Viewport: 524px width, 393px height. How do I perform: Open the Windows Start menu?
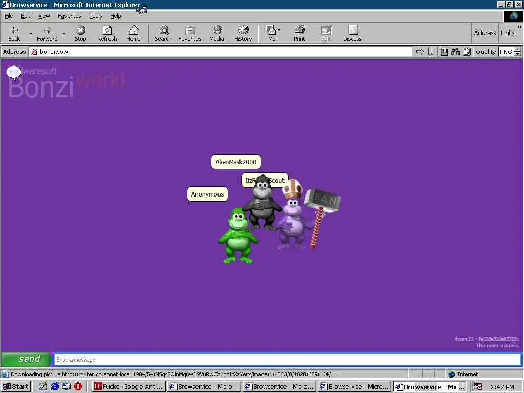click(16, 386)
